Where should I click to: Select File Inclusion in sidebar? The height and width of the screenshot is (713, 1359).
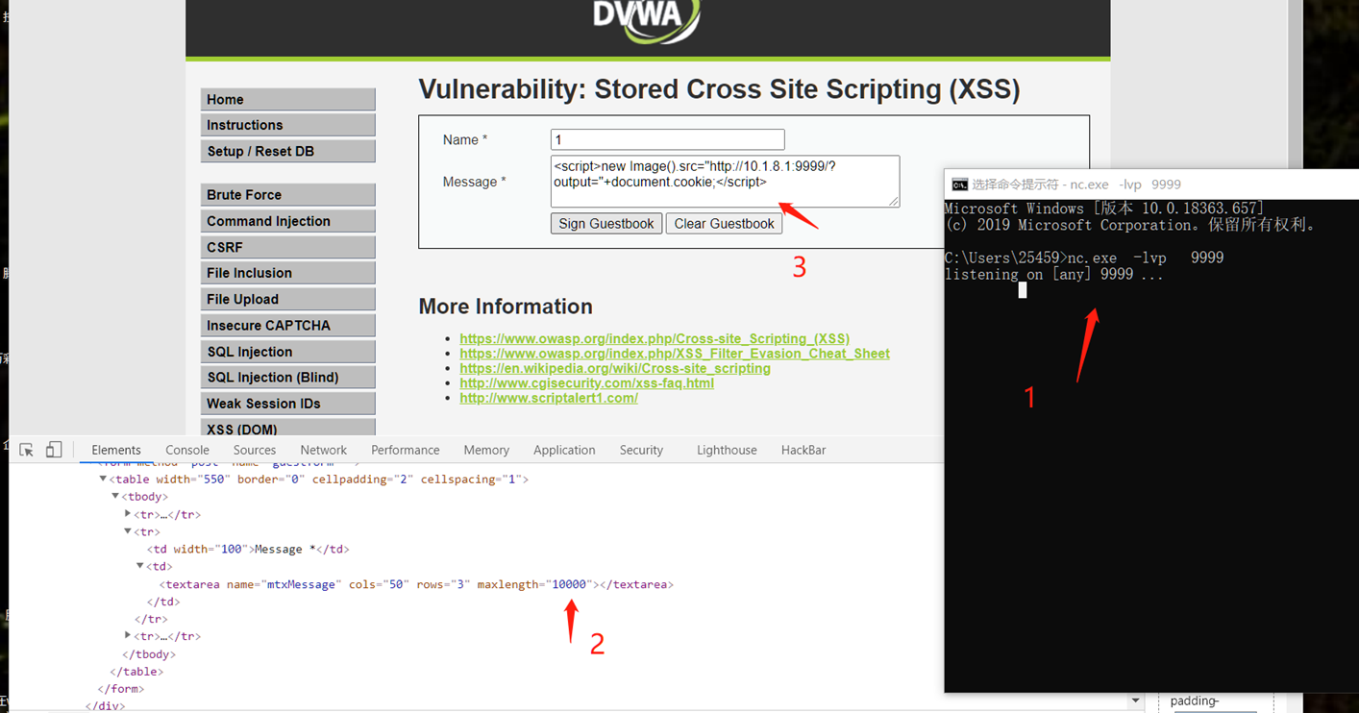coord(287,273)
